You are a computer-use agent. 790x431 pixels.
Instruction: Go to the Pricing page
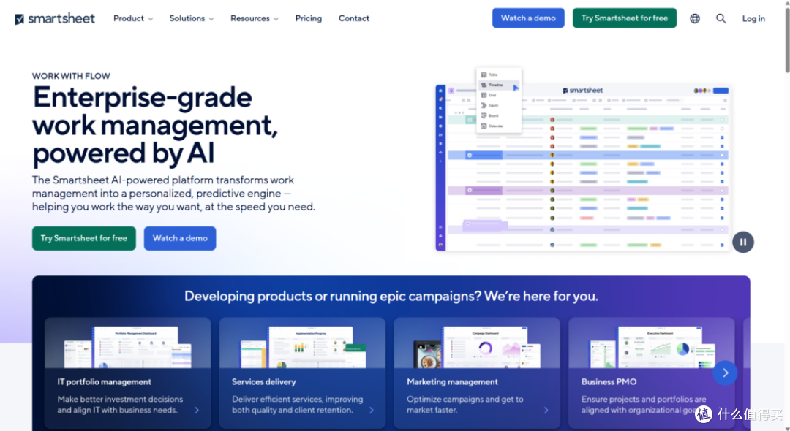pos(309,18)
